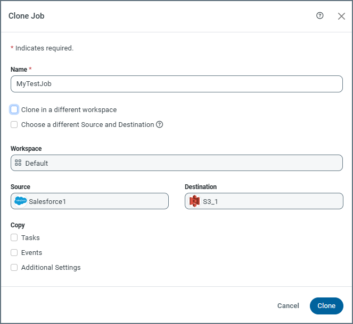The image size is (353, 324).
Task: Click the Clone Job dialog title
Action: coord(27,16)
